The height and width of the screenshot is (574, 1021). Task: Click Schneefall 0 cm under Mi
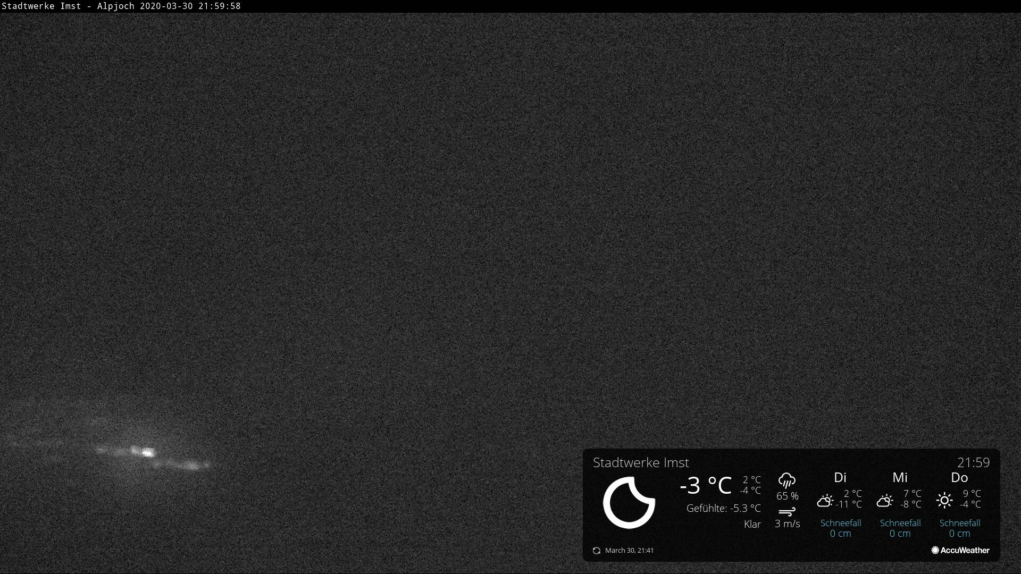click(900, 528)
